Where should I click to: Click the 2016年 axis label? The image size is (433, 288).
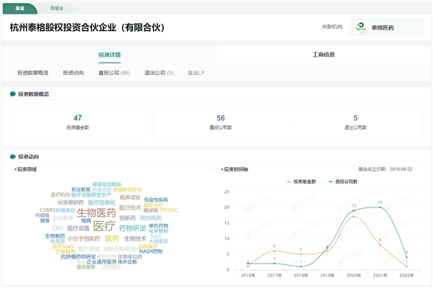tap(248, 275)
